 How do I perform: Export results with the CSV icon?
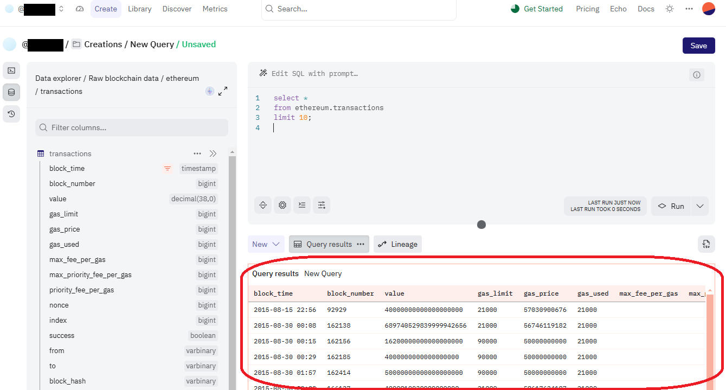click(x=706, y=244)
